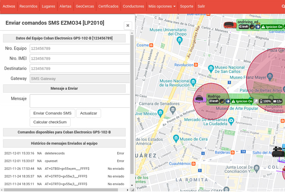The width and height of the screenshot is (285, 192).
Task: Click the Nro. IMEI input field
Action: [x=80, y=58]
